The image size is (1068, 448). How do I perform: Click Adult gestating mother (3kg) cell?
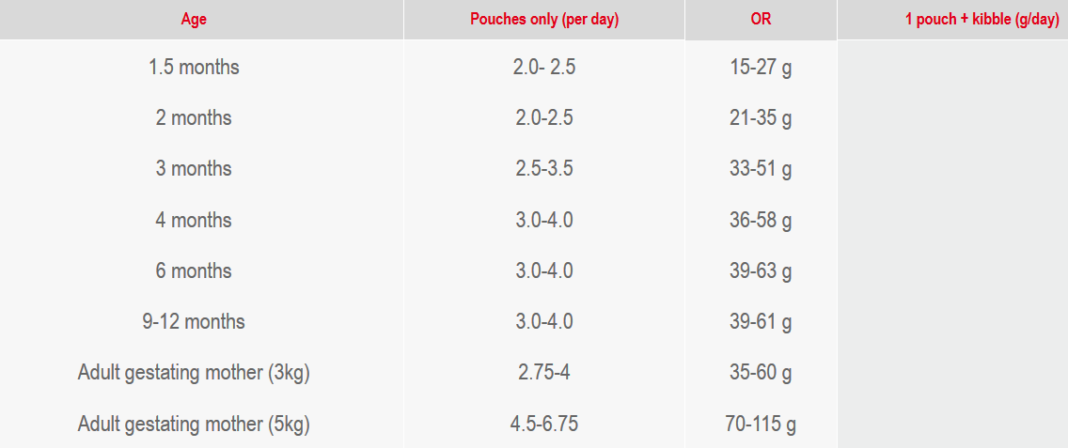pyautogui.click(x=194, y=373)
